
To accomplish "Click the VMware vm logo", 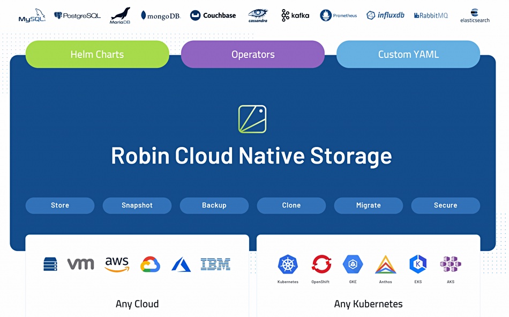I will [80, 264].
